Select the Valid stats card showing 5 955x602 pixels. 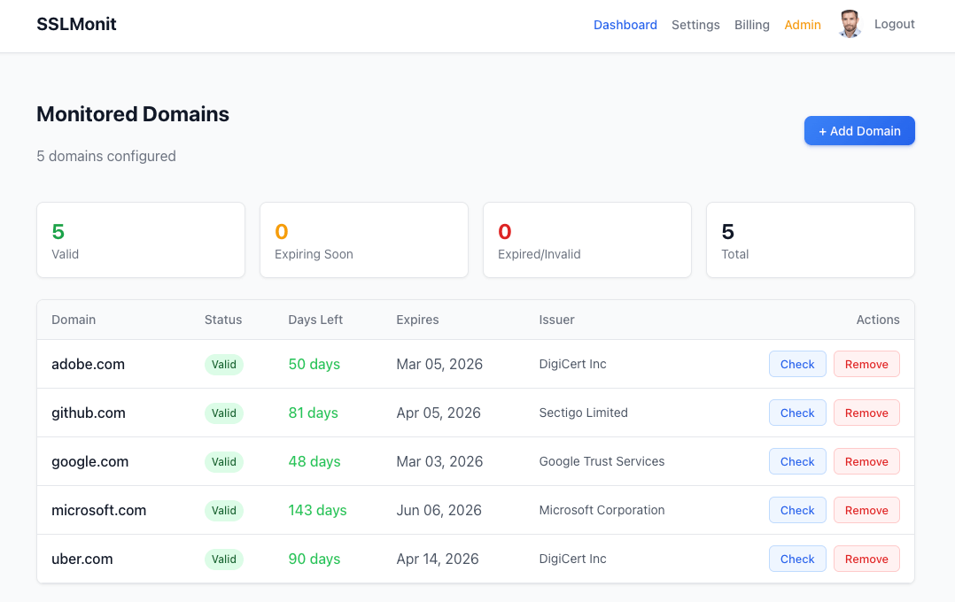pos(140,239)
